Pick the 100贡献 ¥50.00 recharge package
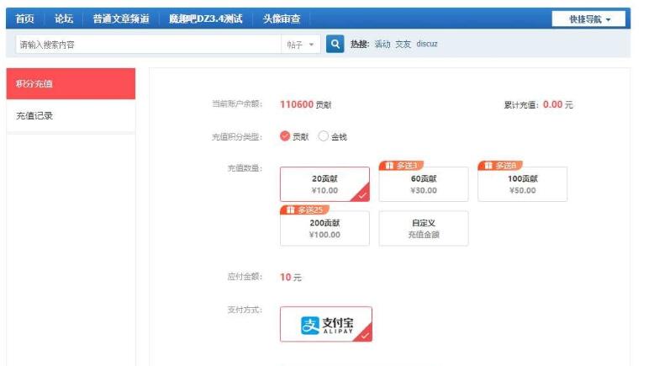Image resolution: width=654 pixels, height=366 pixels. click(522, 184)
